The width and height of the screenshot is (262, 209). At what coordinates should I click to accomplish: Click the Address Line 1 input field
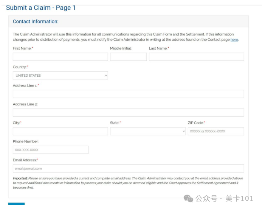click(128, 94)
